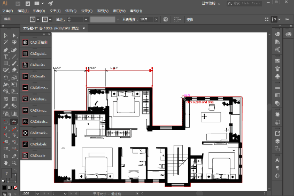Image resolution: width=294 pixels, height=196 pixels.
Task: Open the 窗口(W) menu
Action: [x=119, y=11]
